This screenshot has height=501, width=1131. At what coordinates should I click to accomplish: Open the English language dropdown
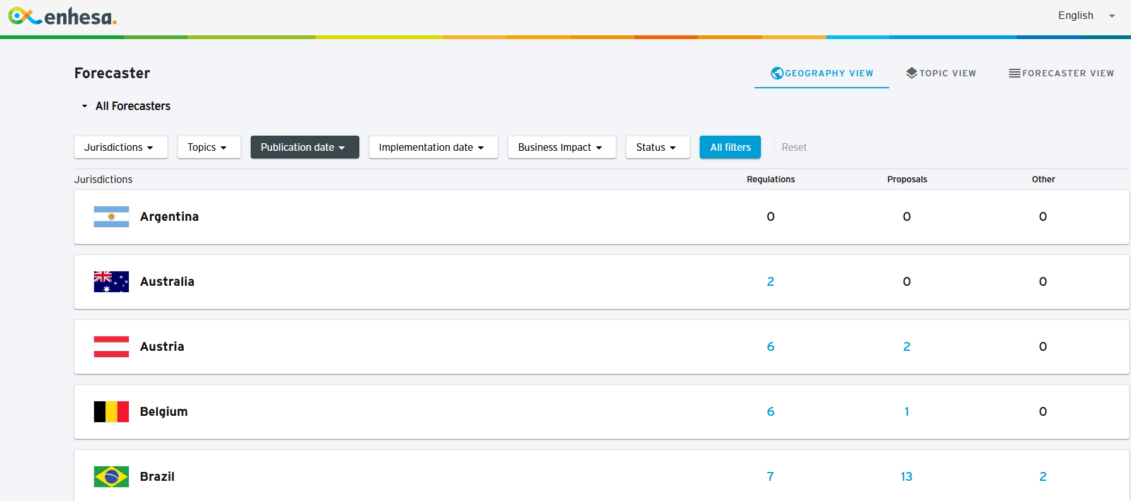click(x=1086, y=16)
